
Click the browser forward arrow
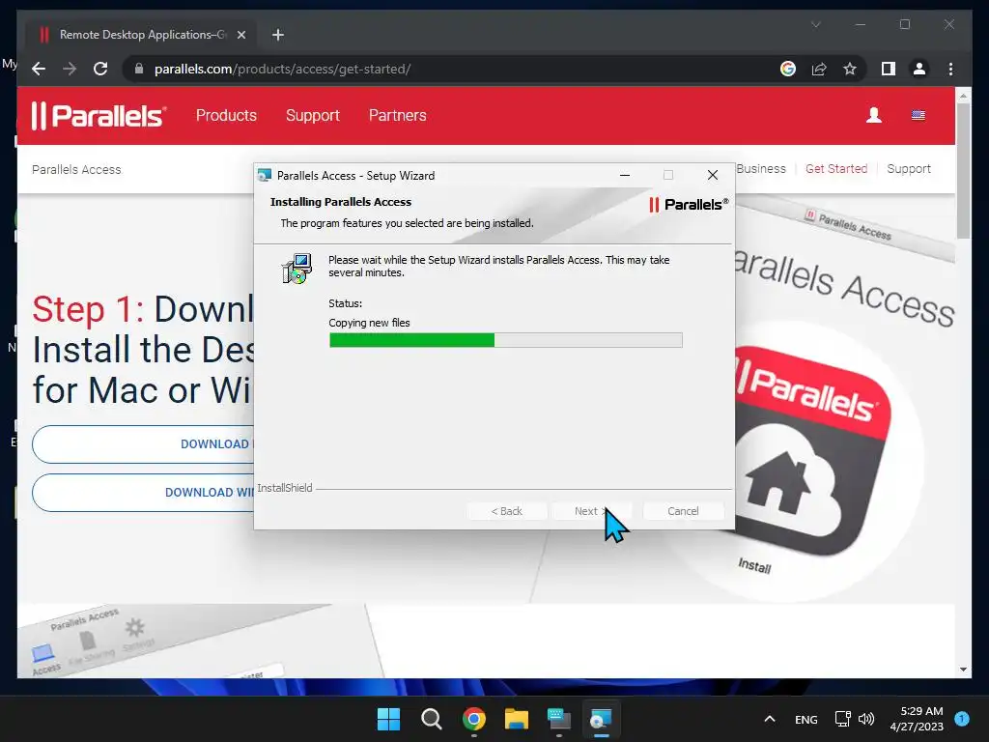[x=70, y=69]
